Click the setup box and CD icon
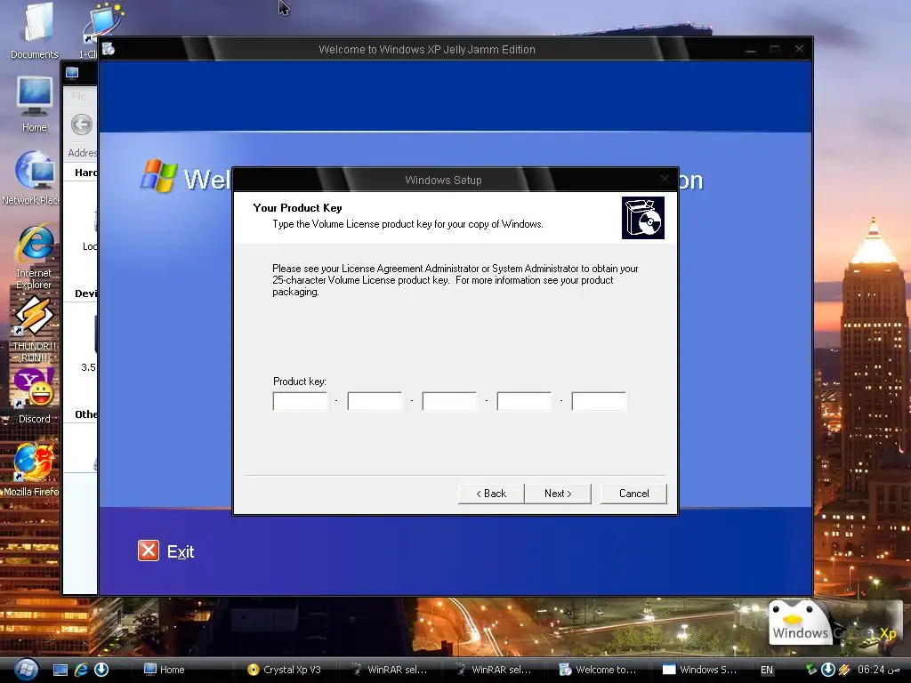911x683 pixels. pyautogui.click(x=642, y=218)
